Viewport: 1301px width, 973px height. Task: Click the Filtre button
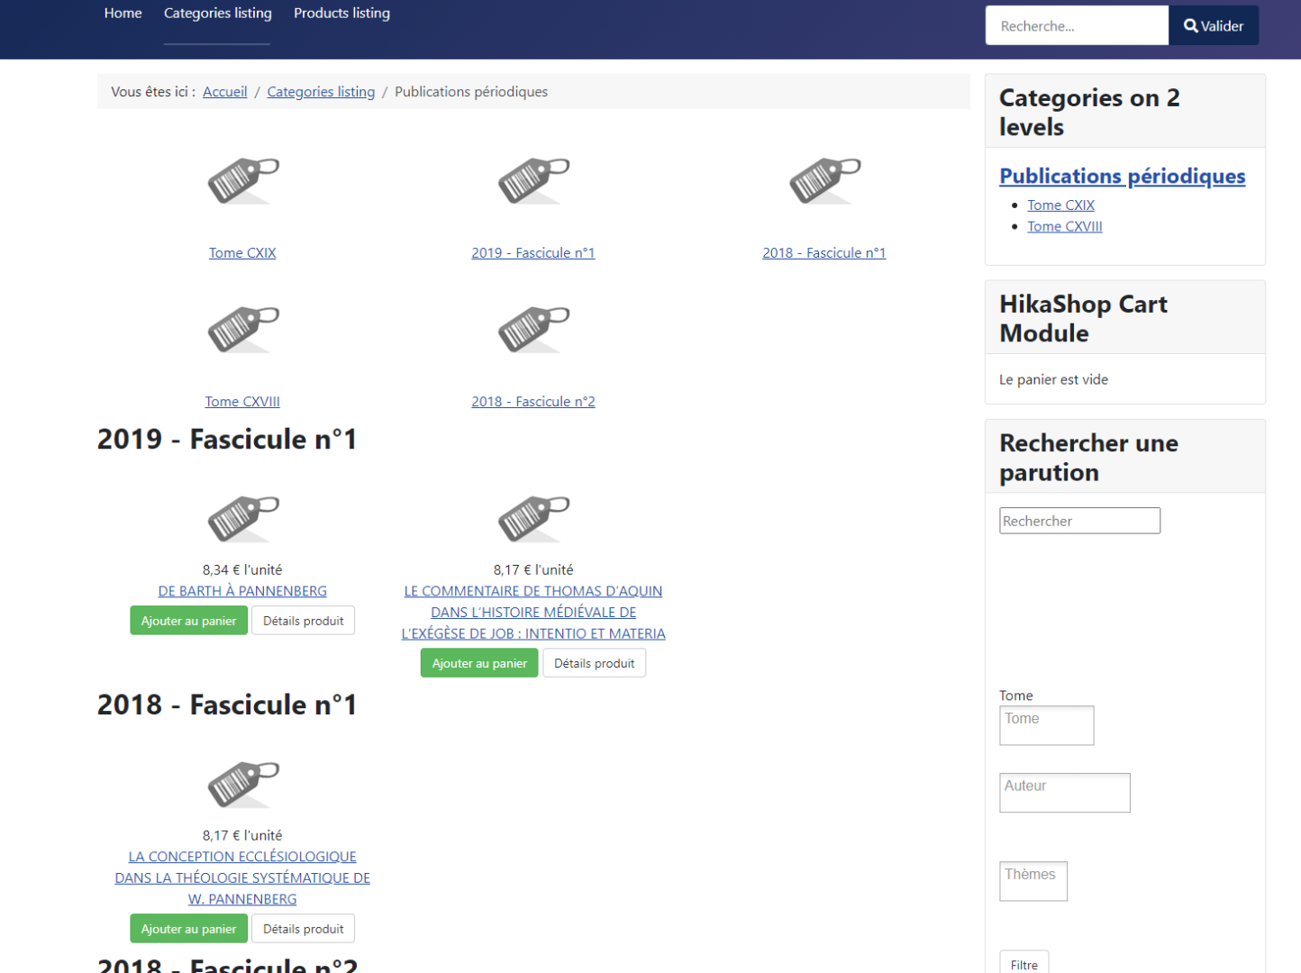(x=1024, y=963)
